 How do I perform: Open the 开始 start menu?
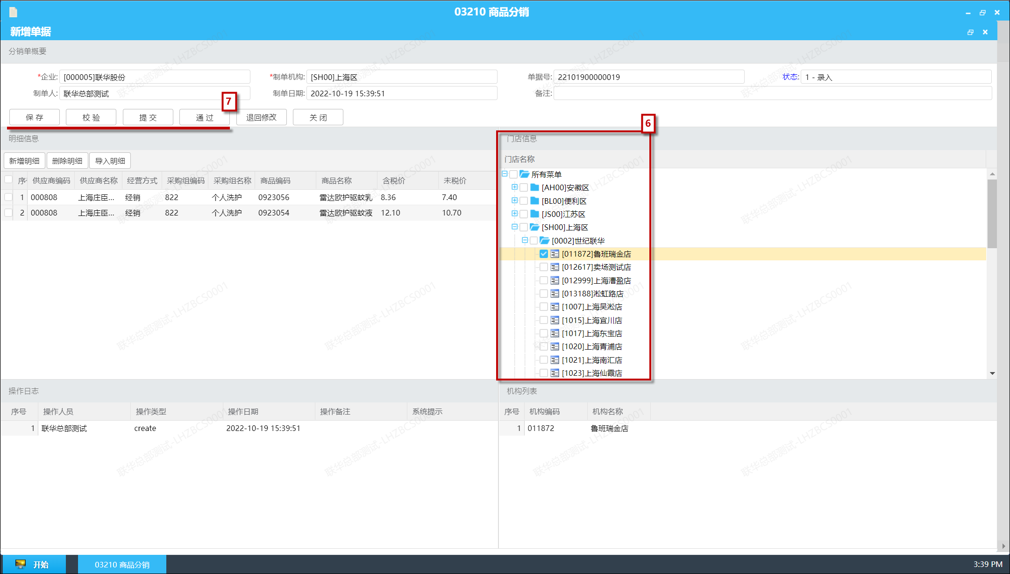[34, 564]
